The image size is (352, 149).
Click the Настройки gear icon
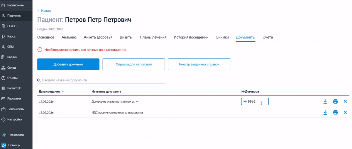click(x=4, y=119)
